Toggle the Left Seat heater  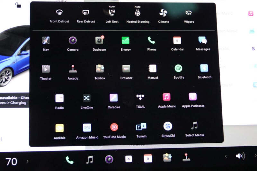coord(112,15)
